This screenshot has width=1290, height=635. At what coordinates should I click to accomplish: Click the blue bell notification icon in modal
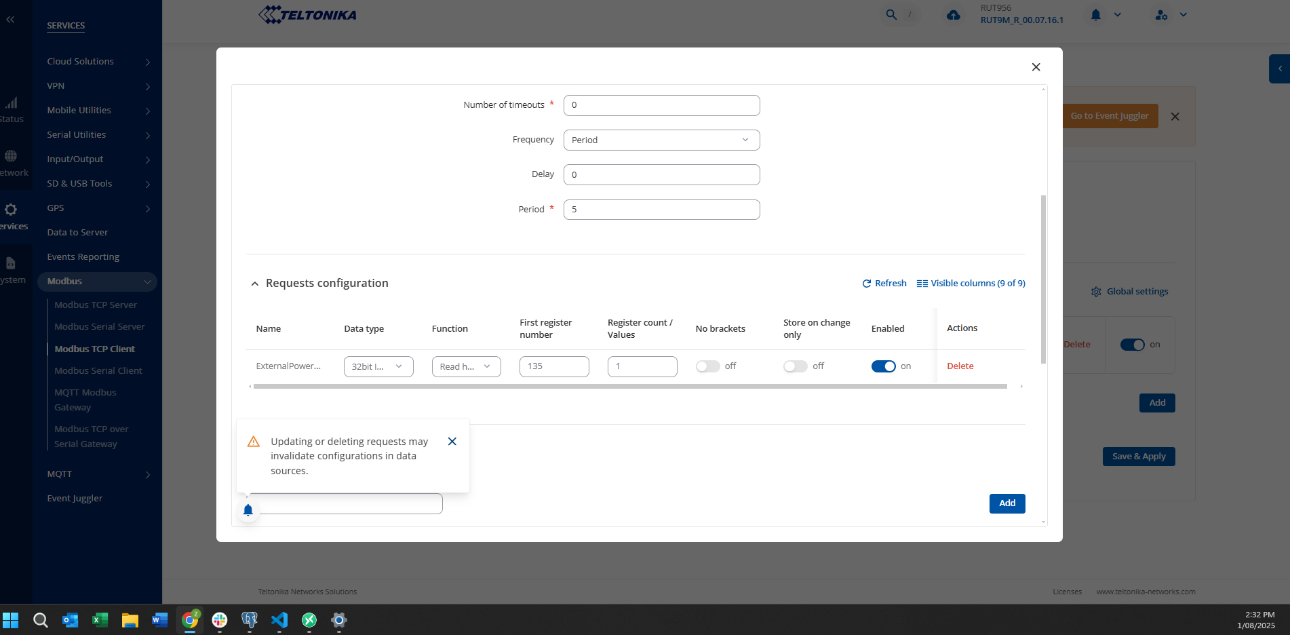pyautogui.click(x=248, y=510)
